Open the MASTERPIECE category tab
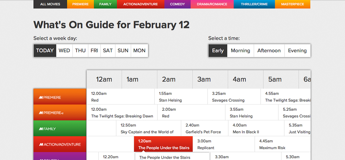The image size is (345, 160). [293, 4]
